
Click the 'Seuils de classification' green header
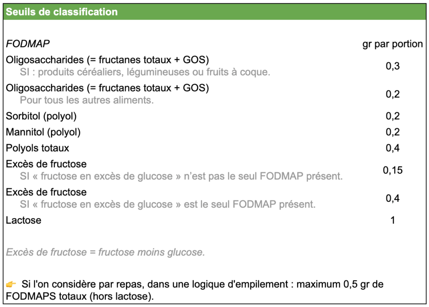coord(62,12)
